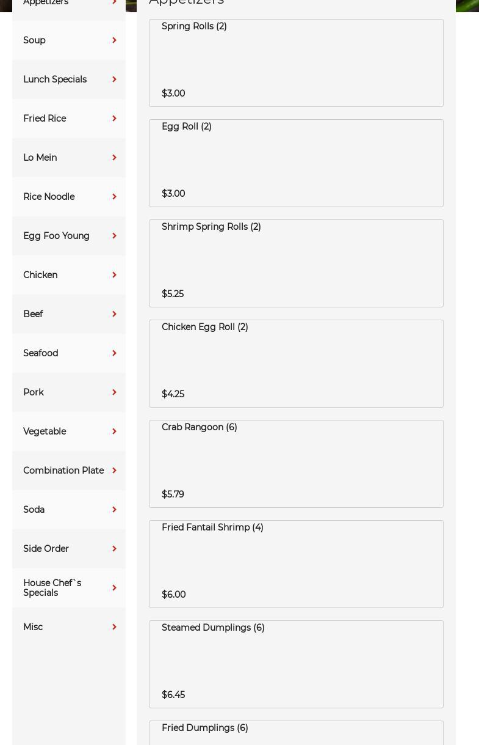Expand the House Chef's Specials chevron
This screenshot has width=479, height=745.
coord(114,588)
